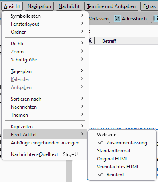Expand Tagesplan submenu
Viewport: 158px width, 182px height.
pos(45,71)
